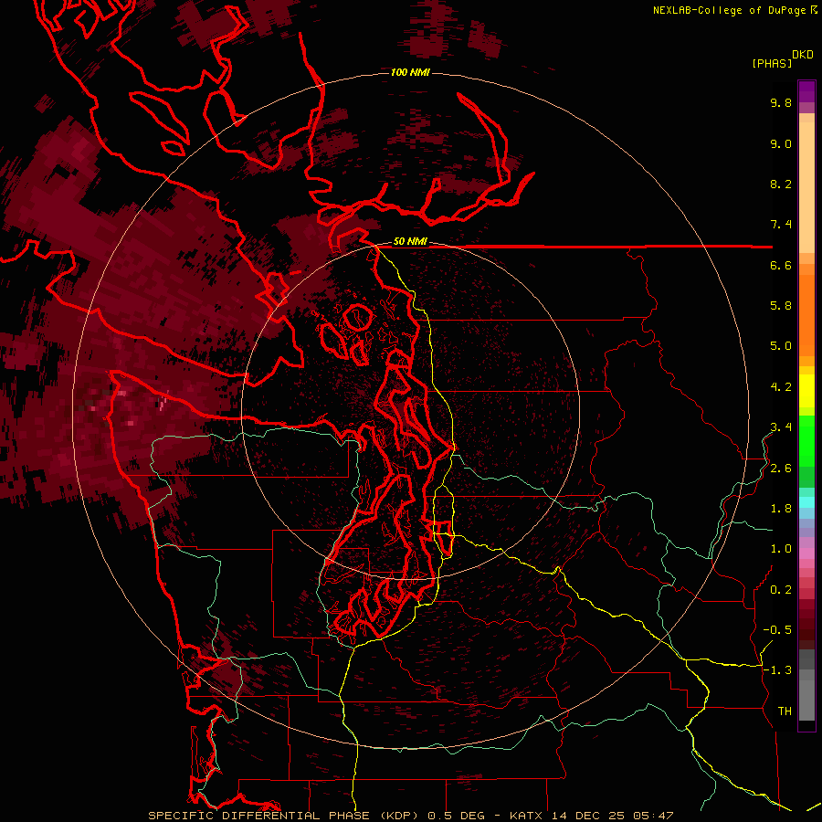Click the NEXLAB-College of DuPage label
Viewport: 822px width, 822px height.
pyautogui.click(x=729, y=10)
